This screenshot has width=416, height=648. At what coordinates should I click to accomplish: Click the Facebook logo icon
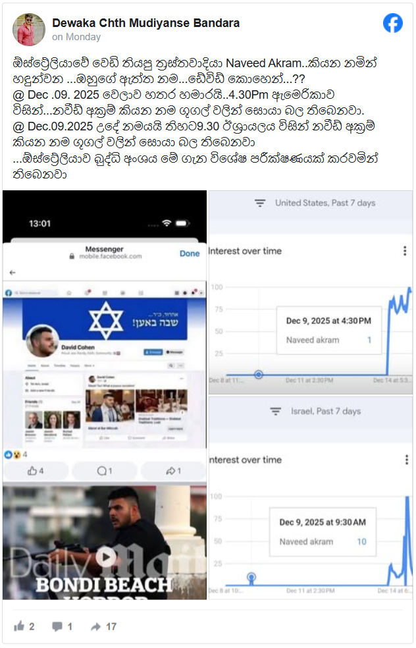[x=392, y=23]
